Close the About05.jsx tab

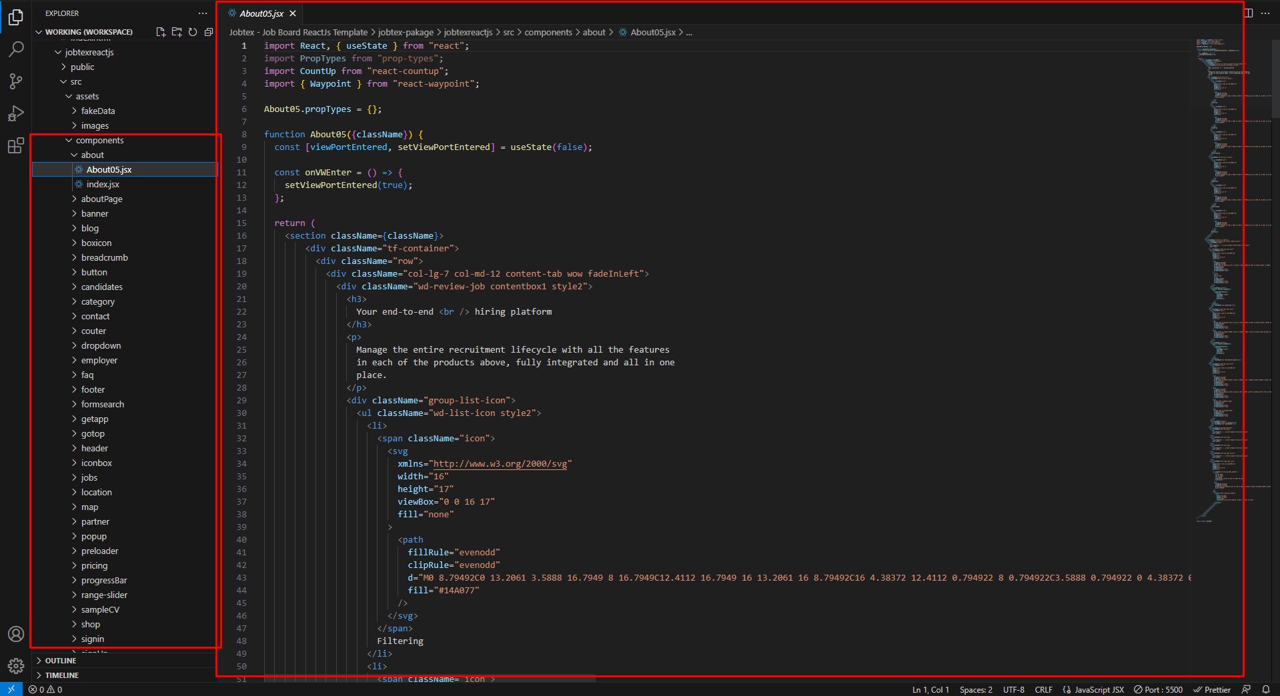click(x=293, y=13)
